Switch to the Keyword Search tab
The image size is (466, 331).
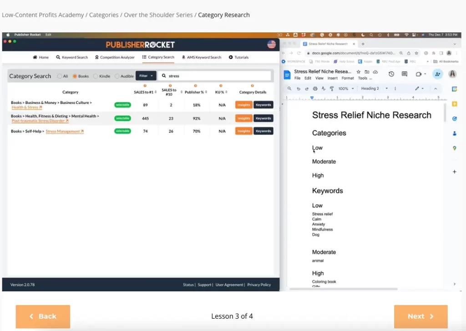pyautogui.click(x=72, y=57)
